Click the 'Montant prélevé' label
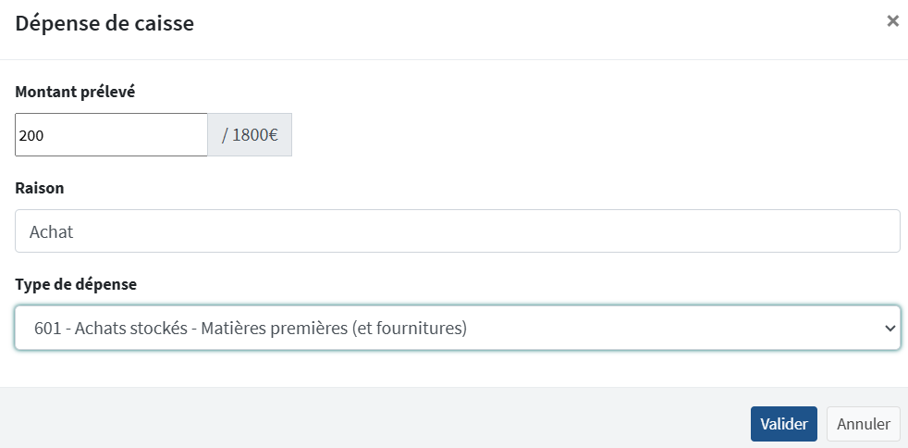This screenshot has height=448, width=908. click(76, 92)
